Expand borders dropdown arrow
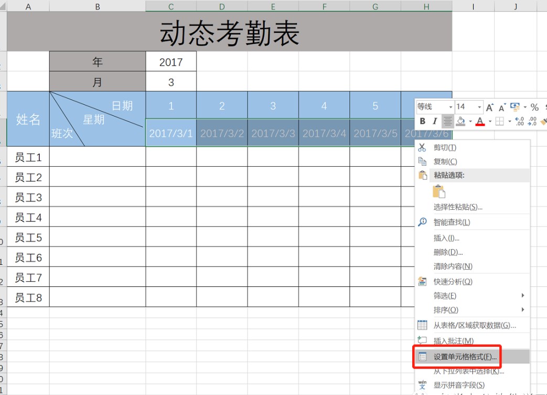Image resolution: width=547 pixels, height=395 pixels. click(x=509, y=121)
